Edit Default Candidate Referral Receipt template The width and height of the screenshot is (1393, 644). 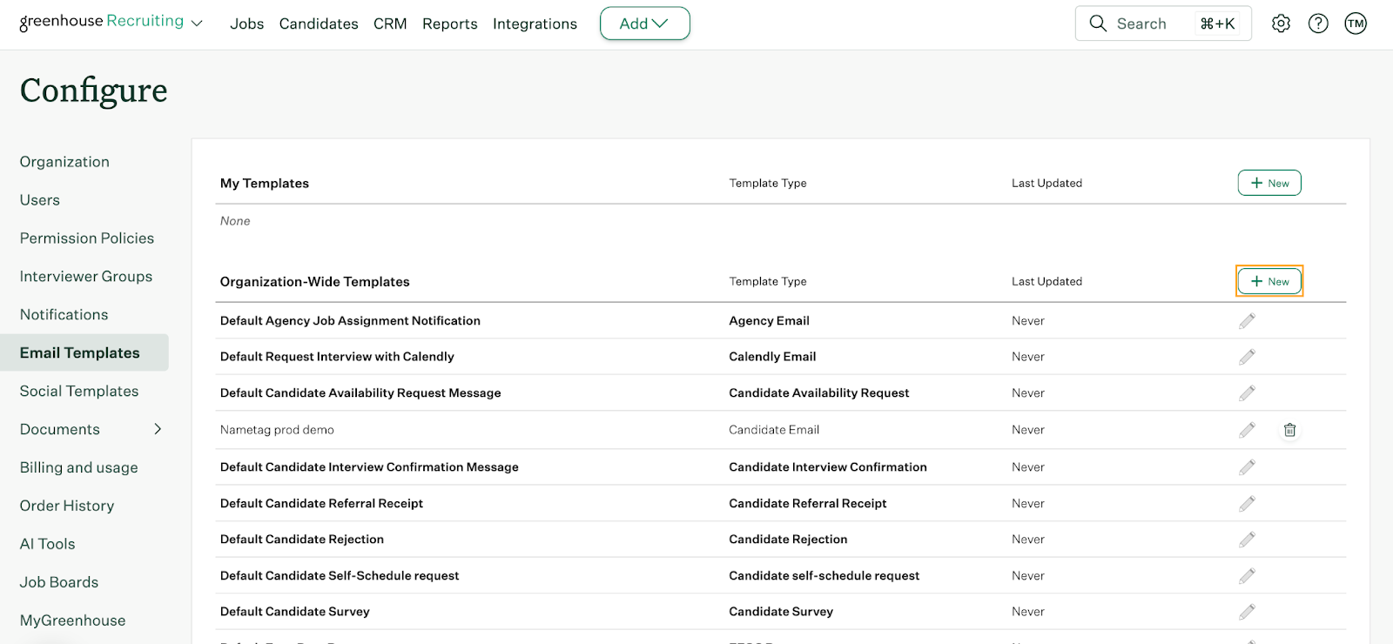click(1247, 504)
